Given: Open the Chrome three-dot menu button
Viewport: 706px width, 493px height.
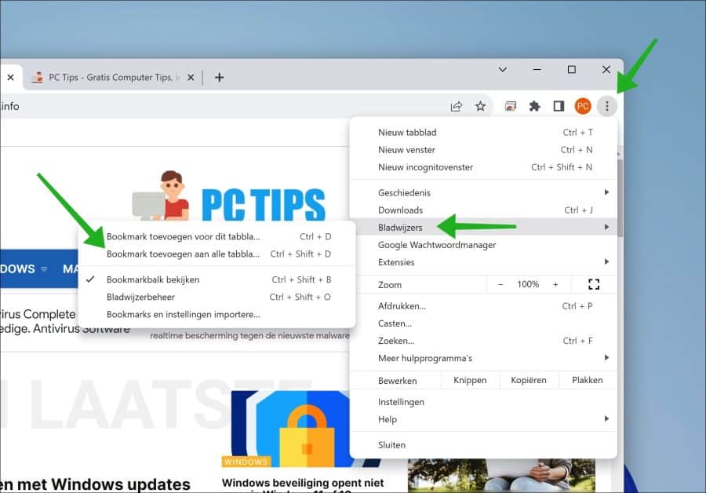Looking at the screenshot, I should coord(606,106).
